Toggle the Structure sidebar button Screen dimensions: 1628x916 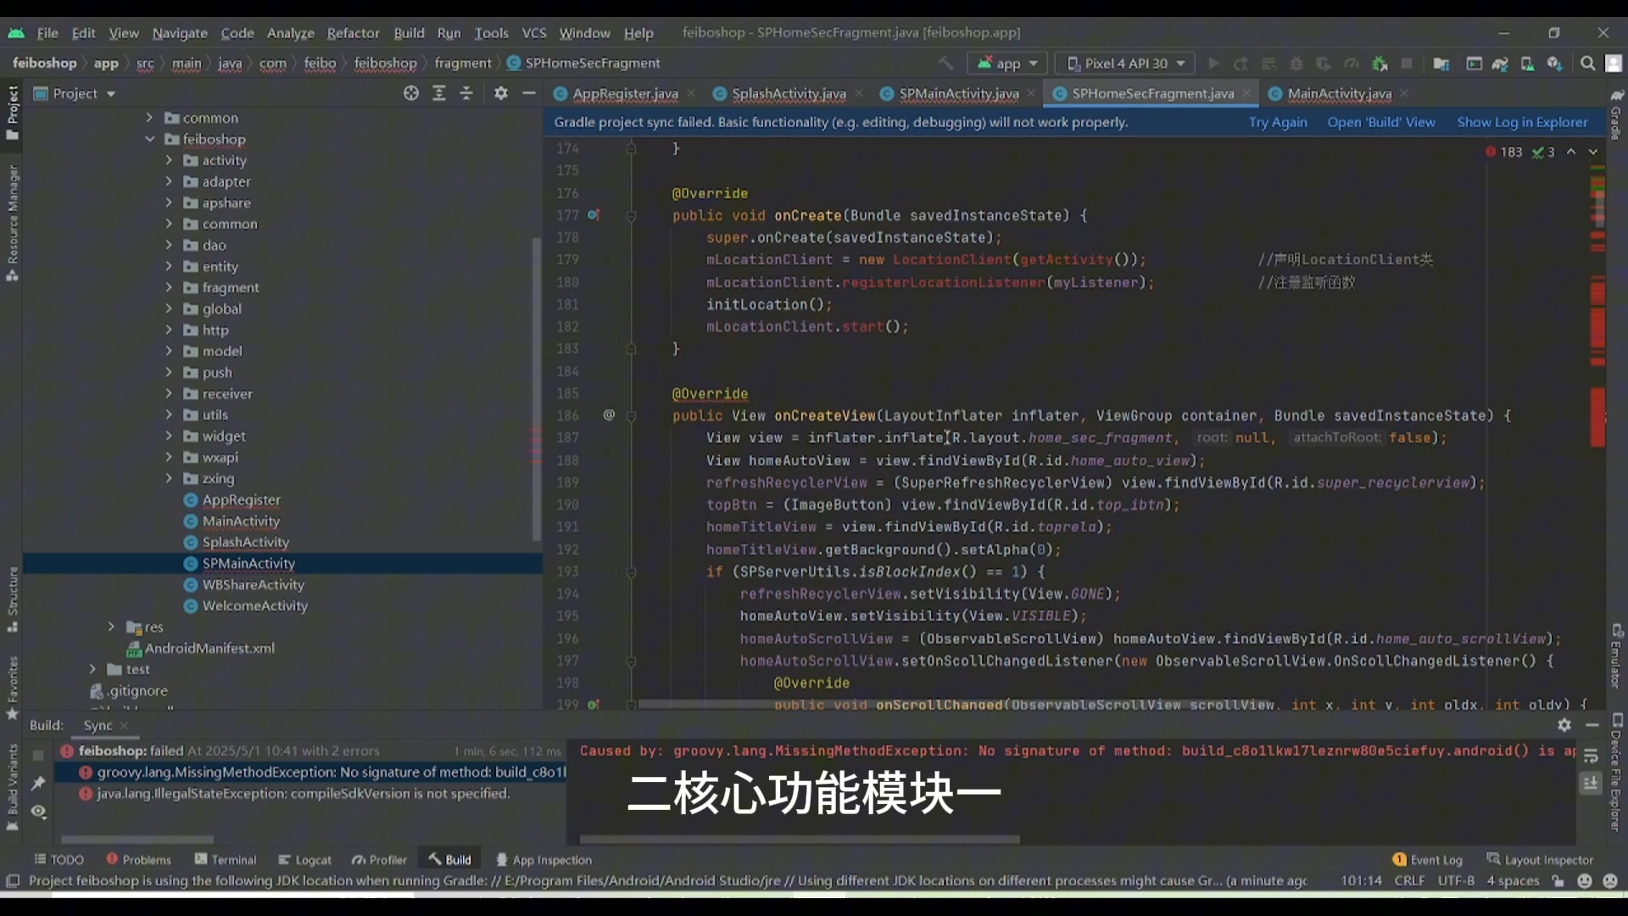pyautogui.click(x=12, y=600)
